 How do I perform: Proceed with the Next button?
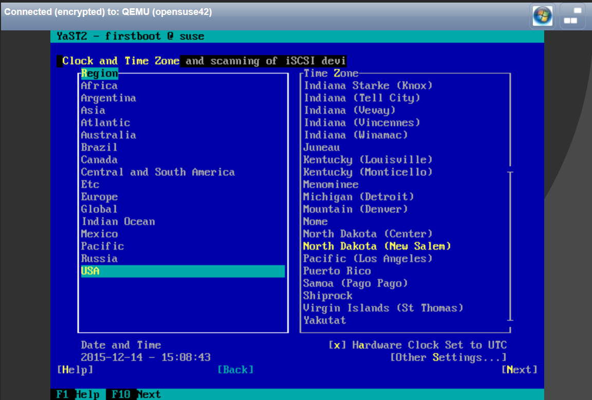(x=519, y=370)
